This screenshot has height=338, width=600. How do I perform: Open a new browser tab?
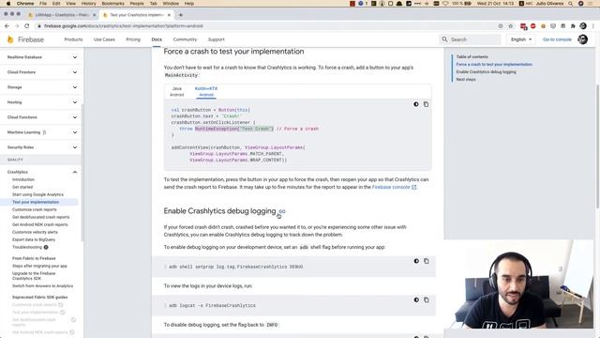(x=181, y=15)
